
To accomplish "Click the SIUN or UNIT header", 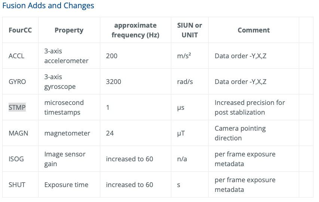I will click(190, 30).
